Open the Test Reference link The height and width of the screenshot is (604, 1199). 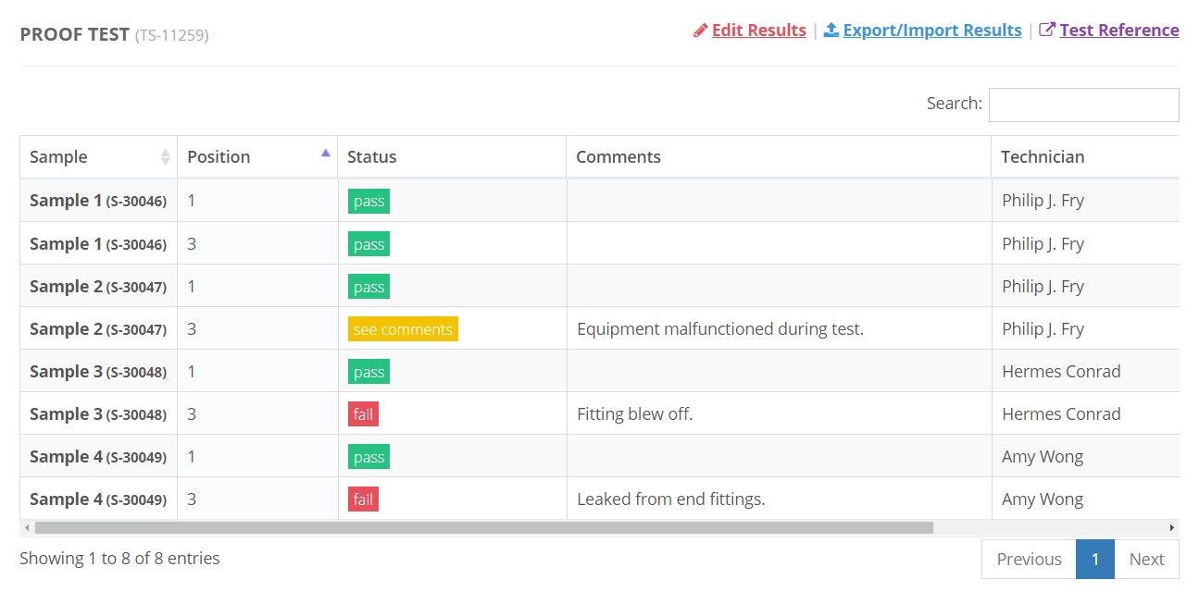[x=1118, y=31]
